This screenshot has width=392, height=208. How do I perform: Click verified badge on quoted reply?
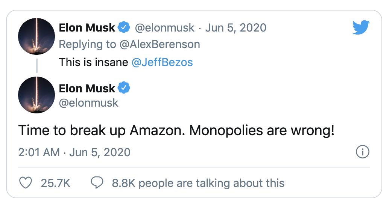tap(124, 27)
